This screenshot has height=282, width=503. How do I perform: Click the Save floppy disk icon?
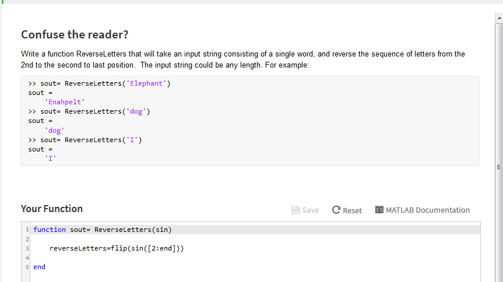(296, 210)
